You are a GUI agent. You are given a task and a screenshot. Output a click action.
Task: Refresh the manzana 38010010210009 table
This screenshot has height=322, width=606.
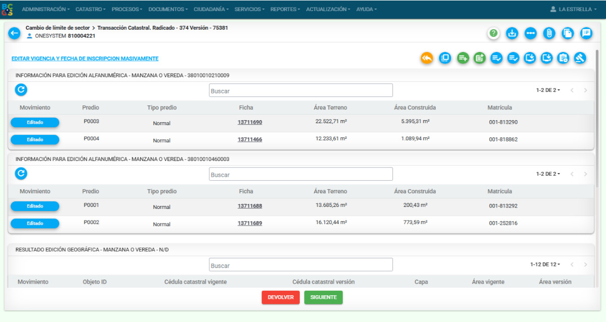[21, 90]
